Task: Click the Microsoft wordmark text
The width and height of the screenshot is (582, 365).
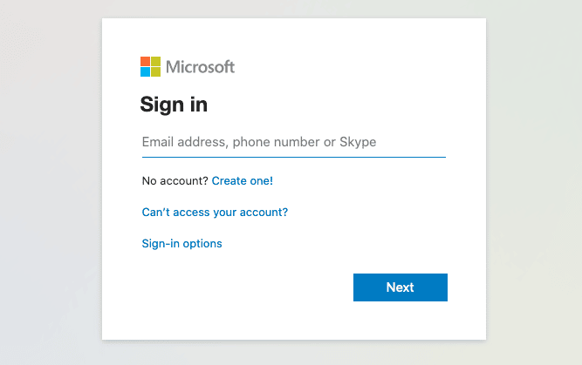Action: coord(200,67)
